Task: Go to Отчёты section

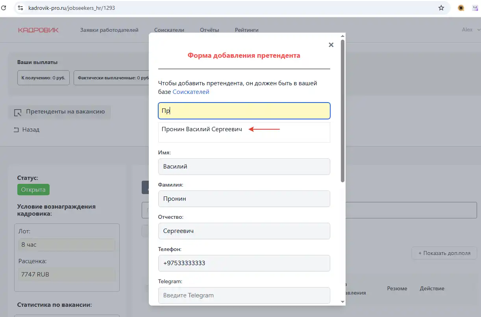Action: point(209,30)
